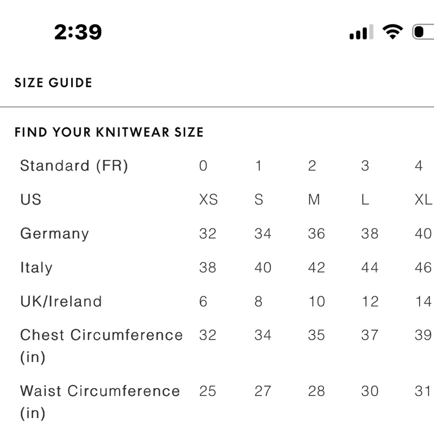434x434 pixels.
Task: Choose US size L in table
Action: (x=365, y=200)
